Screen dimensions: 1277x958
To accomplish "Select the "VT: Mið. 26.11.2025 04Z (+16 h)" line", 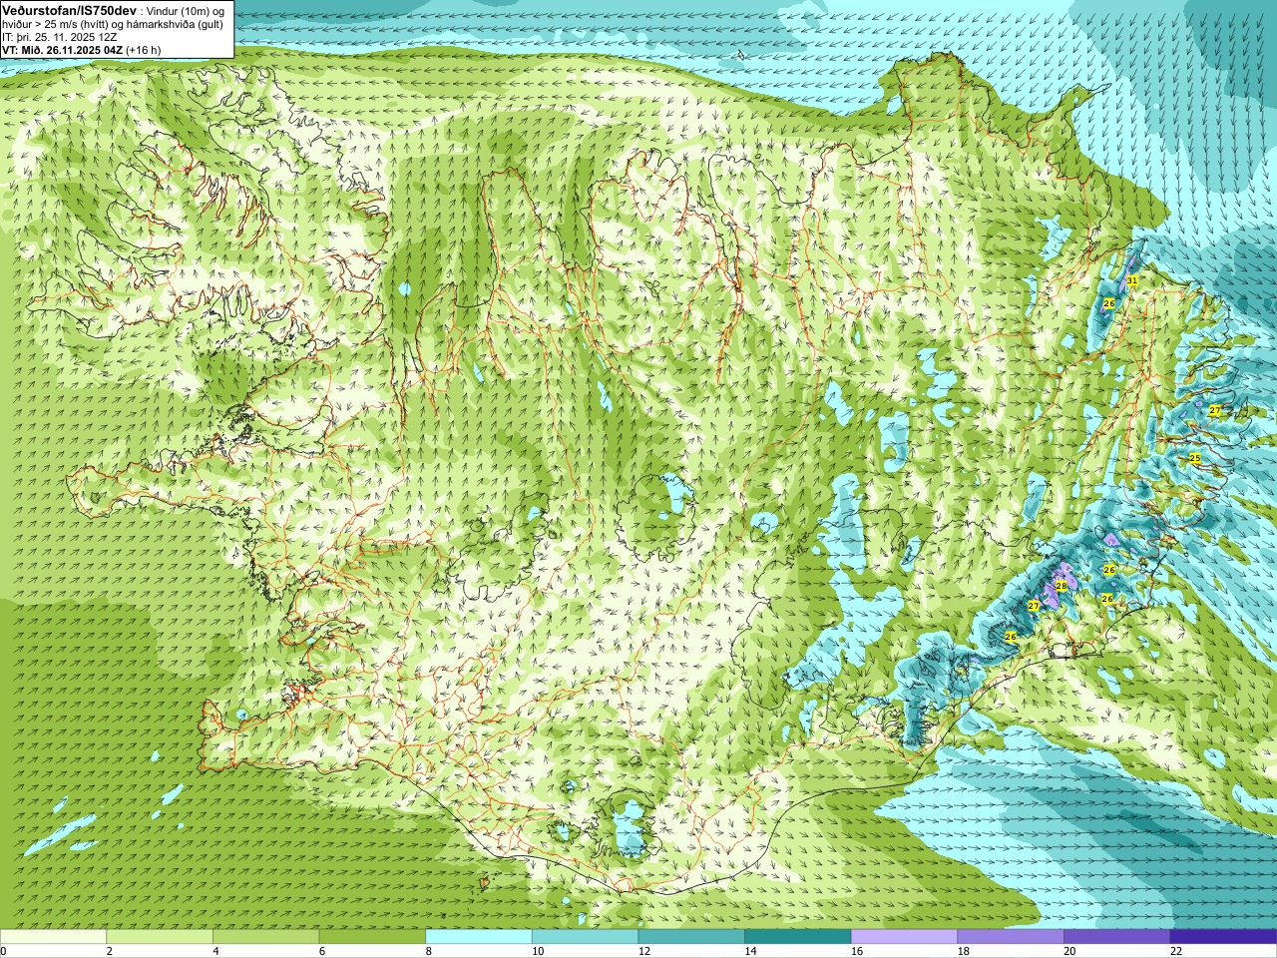I will pos(81,49).
